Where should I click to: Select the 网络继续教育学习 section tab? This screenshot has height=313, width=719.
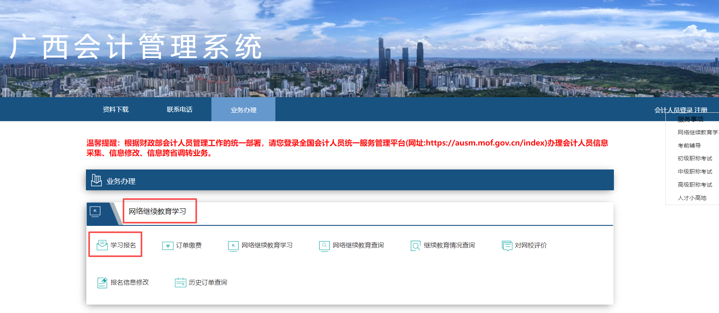(x=157, y=211)
